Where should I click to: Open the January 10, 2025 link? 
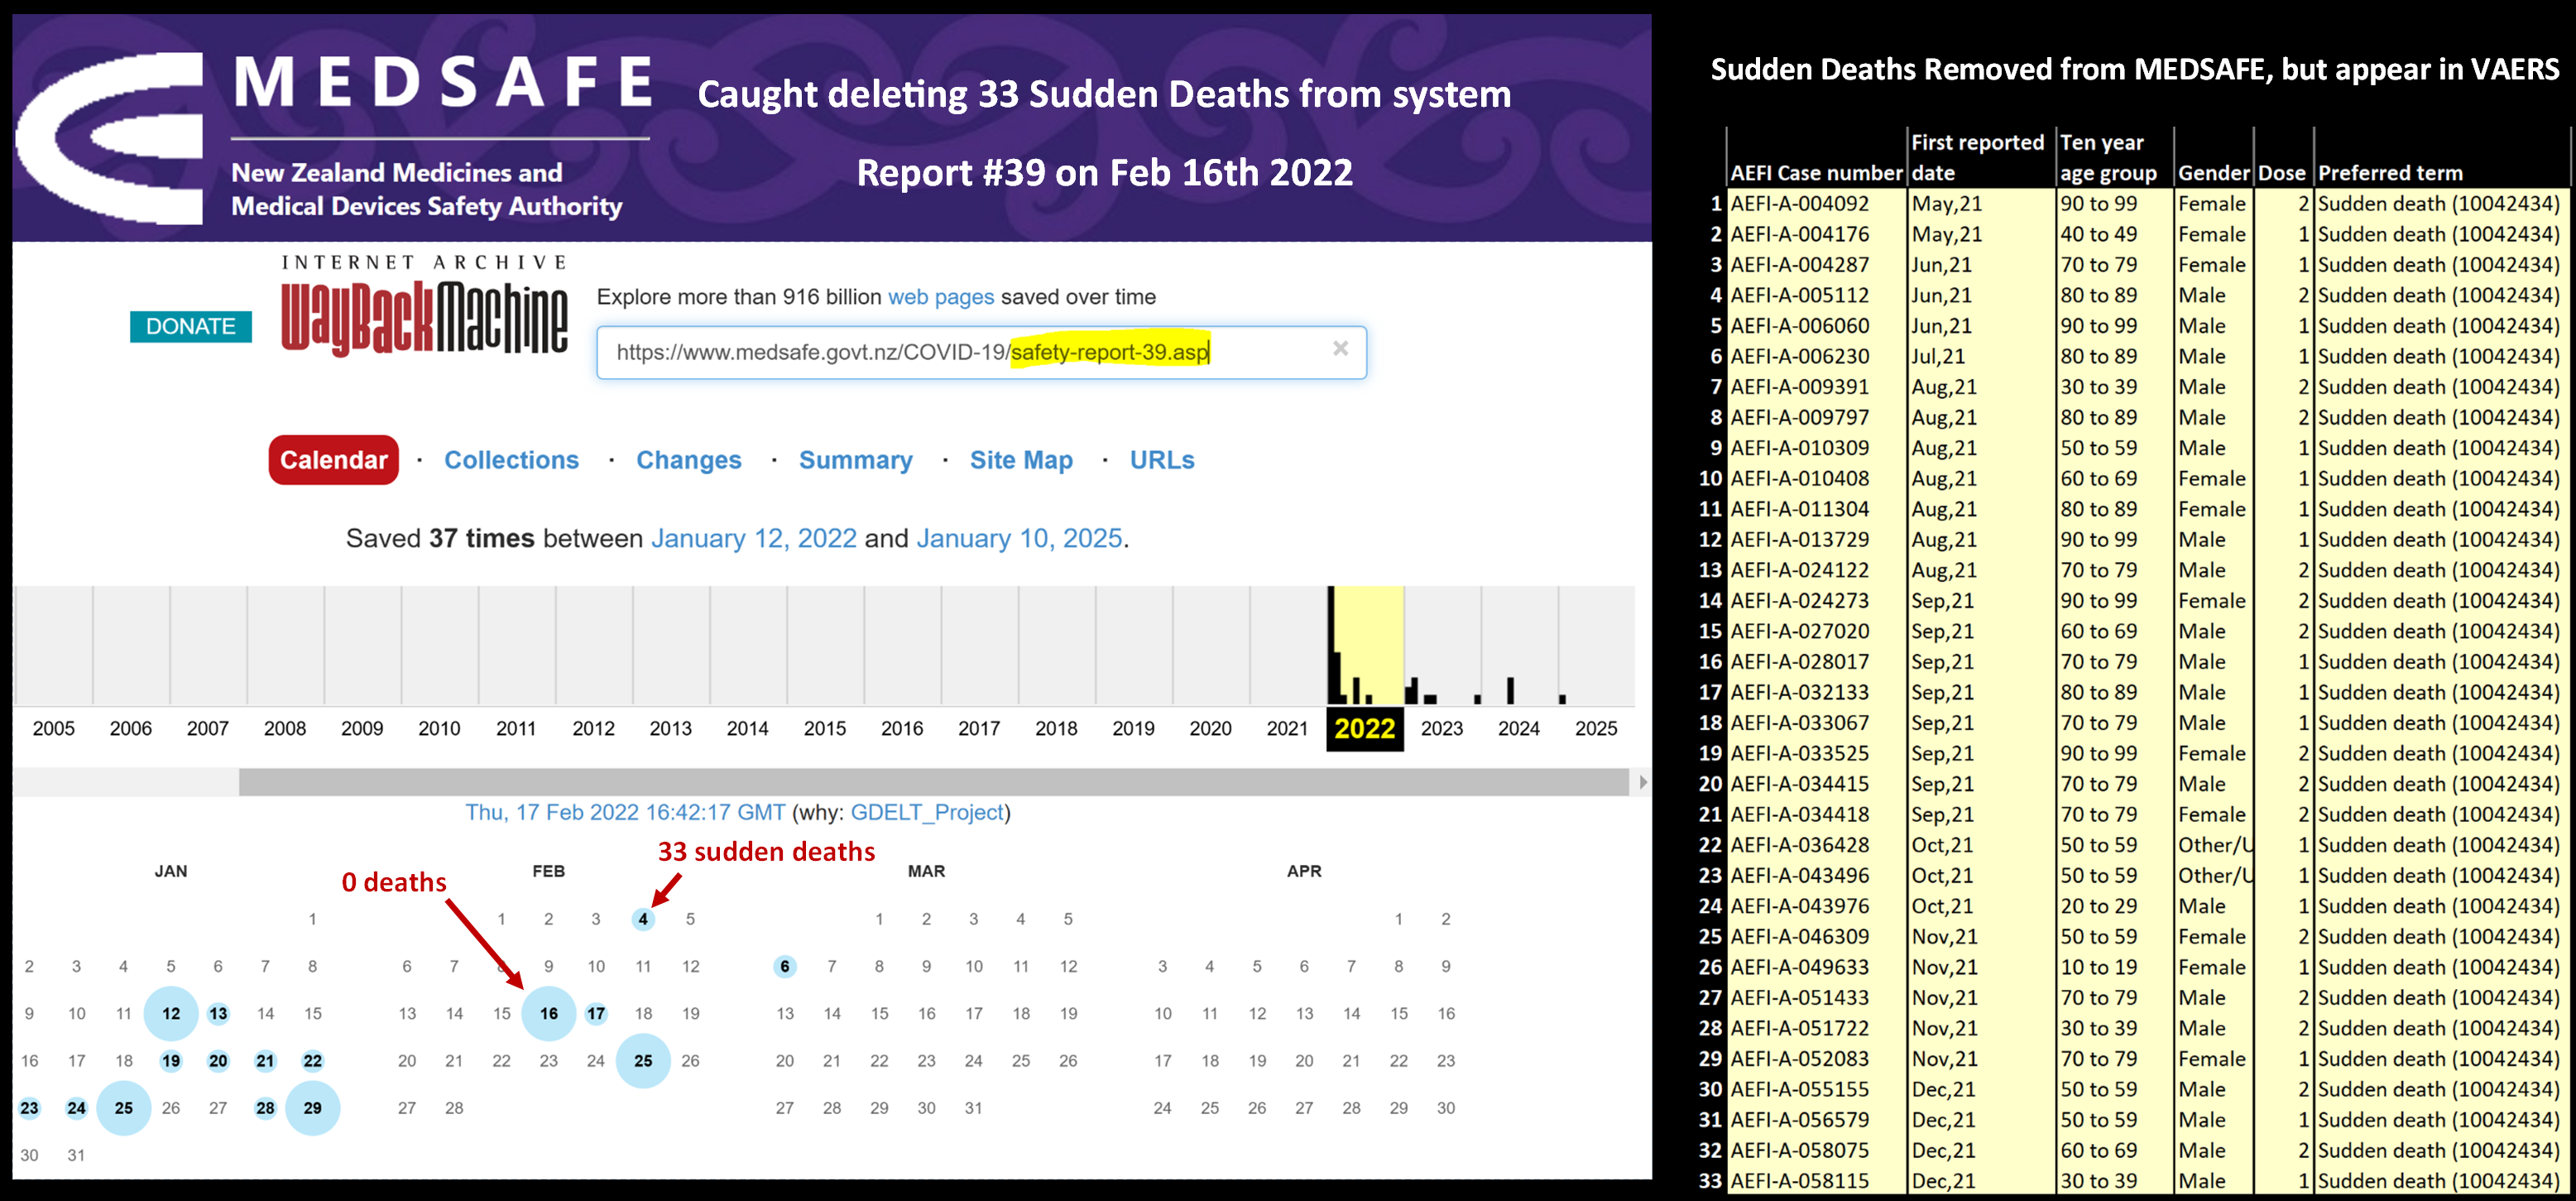coord(1019,538)
